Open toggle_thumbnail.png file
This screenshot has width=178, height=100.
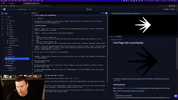(x=14, y=45)
